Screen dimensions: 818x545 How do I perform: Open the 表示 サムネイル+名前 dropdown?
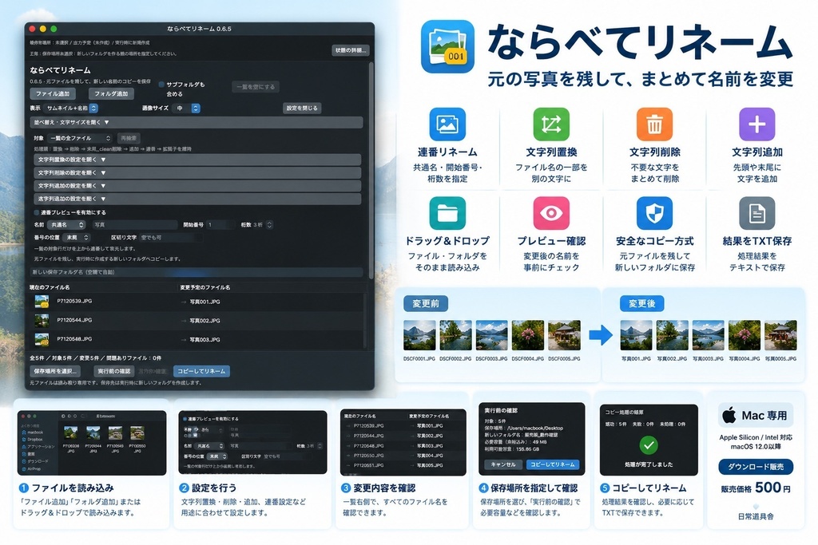click(71, 109)
